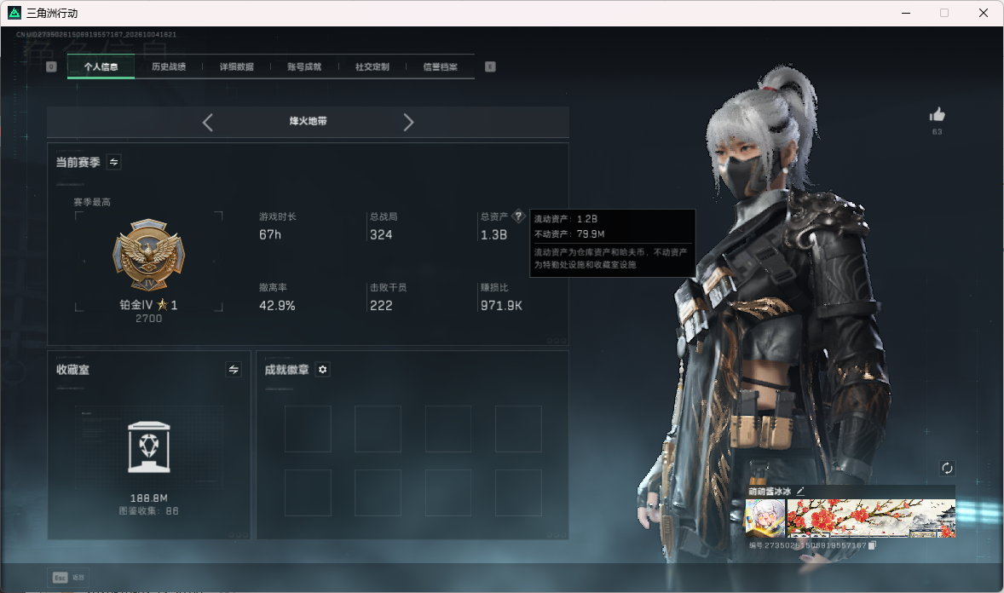Open the 社交定制 tab
Screen dimensions: 1004x593
point(372,66)
